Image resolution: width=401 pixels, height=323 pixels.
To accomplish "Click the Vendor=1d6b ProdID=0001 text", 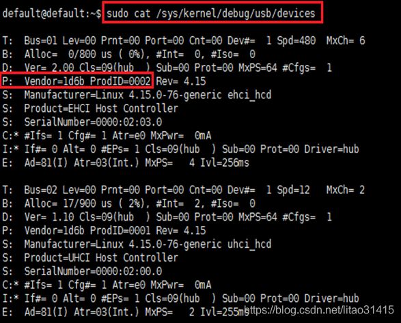I will [87, 230].
